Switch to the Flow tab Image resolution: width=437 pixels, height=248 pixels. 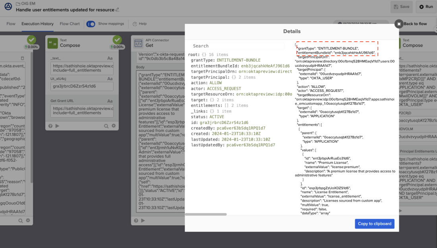[x=11, y=24]
